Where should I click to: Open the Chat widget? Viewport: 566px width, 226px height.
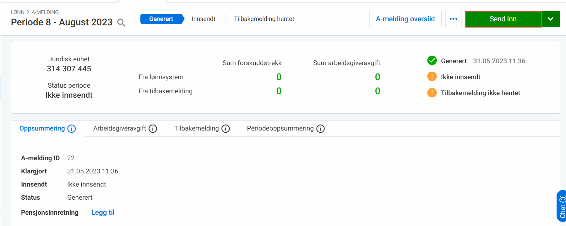[x=562, y=206]
